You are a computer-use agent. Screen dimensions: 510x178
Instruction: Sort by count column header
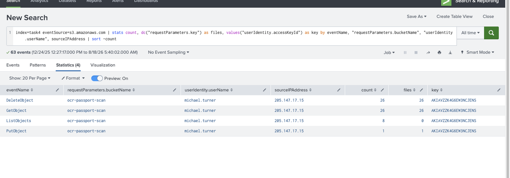coord(369,90)
